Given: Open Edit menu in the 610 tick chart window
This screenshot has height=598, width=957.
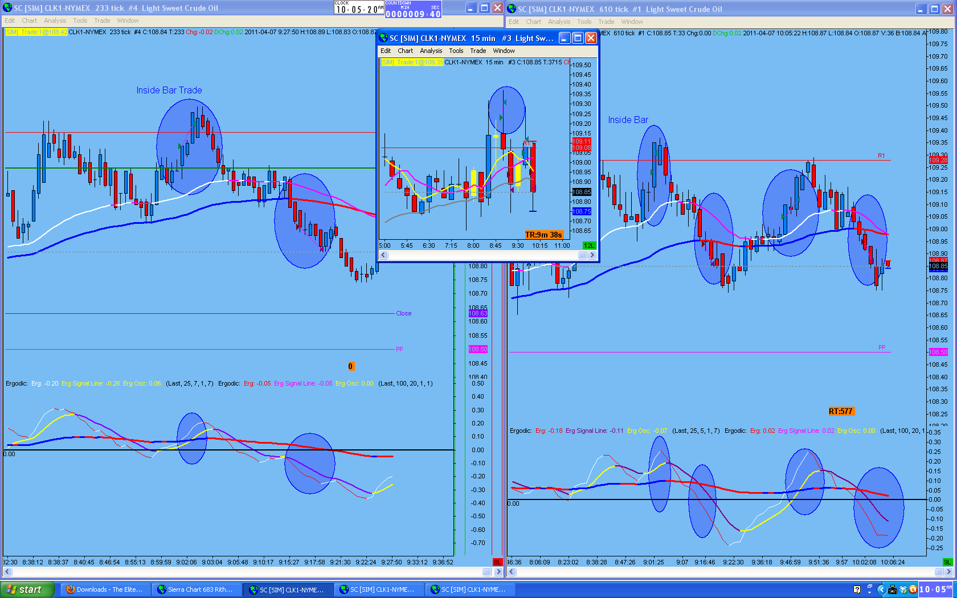Looking at the screenshot, I should (x=514, y=22).
